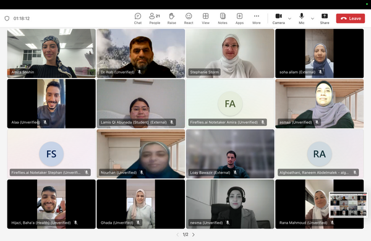Expand camera options dropdown arrow
This screenshot has height=241, width=371.
click(x=289, y=19)
